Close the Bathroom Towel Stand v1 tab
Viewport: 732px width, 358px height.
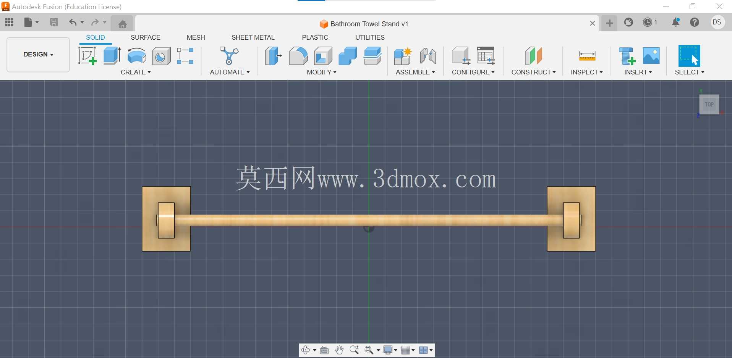coord(592,23)
